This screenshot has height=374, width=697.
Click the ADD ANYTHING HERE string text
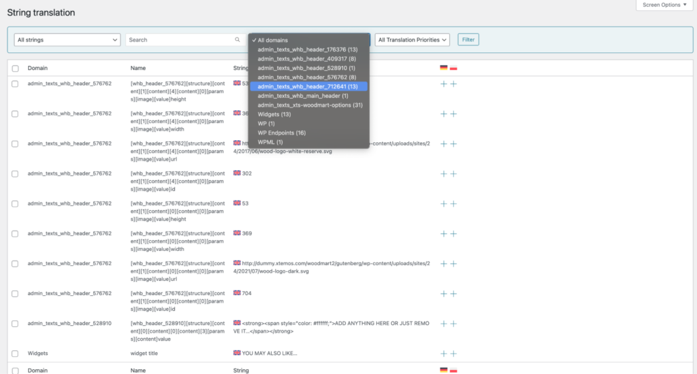[x=331, y=327]
